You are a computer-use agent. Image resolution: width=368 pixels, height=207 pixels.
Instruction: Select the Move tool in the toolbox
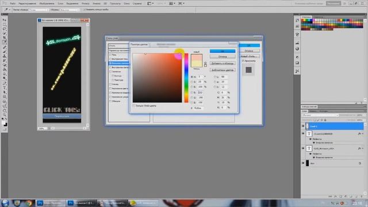point(4,20)
